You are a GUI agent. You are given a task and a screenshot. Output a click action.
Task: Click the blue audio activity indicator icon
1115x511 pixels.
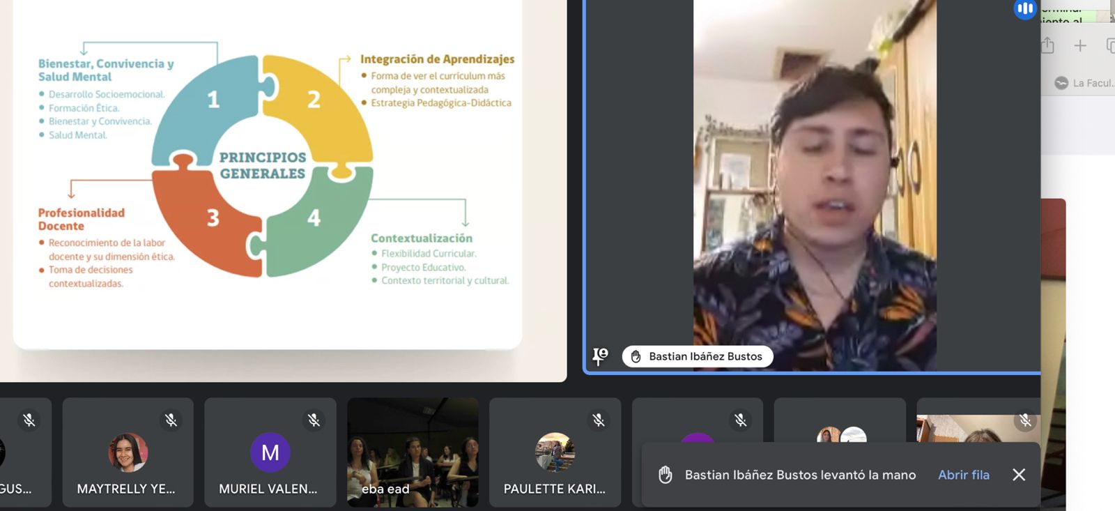(1024, 9)
